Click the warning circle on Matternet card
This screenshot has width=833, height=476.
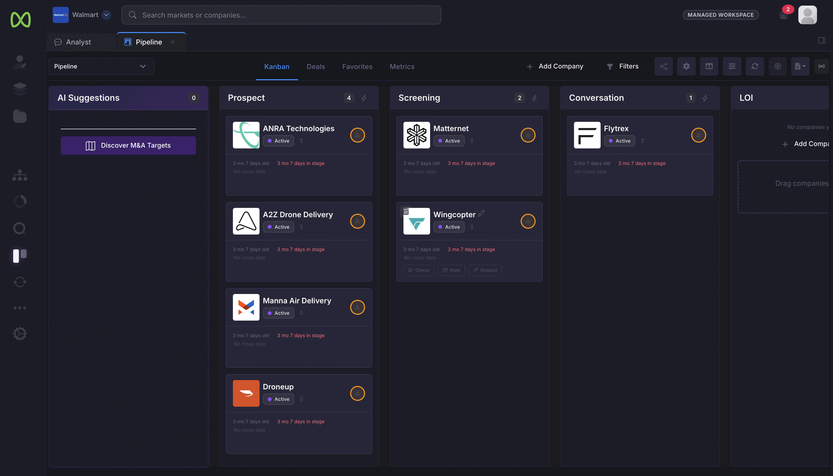click(x=528, y=135)
